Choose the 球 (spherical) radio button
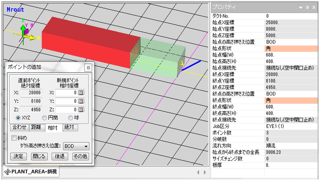The height and width of the screenshot is (181, 320). tap(70, 118)
